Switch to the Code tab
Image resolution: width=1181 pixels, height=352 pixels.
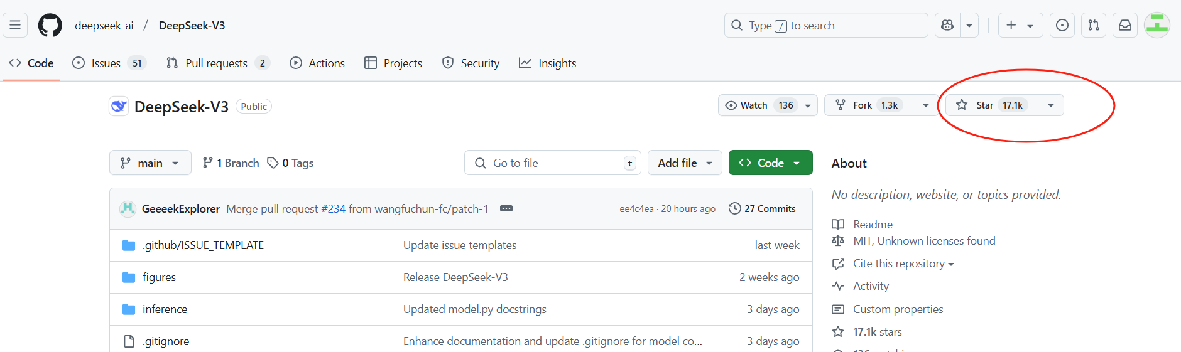pos(31,63)
